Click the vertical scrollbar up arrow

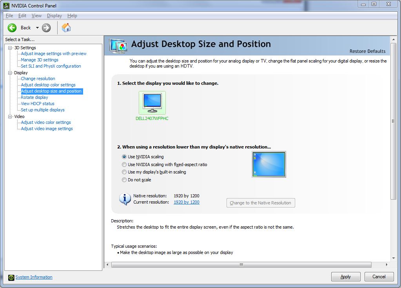tap(393, 39)
